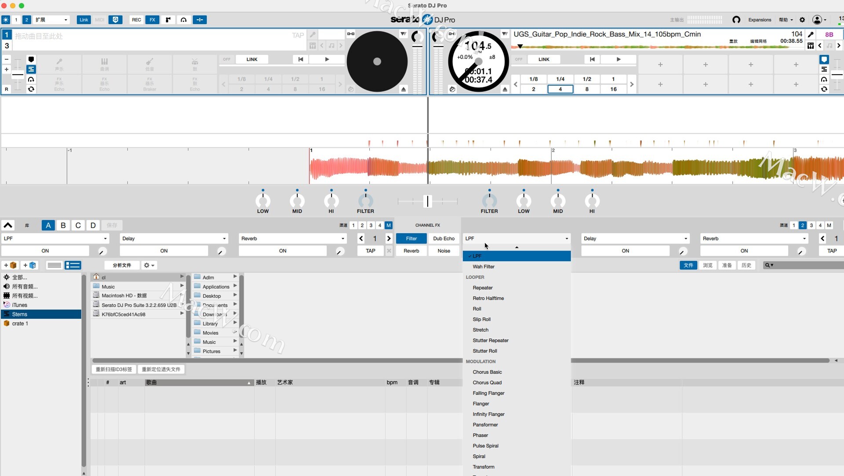Jump to track start on right deck
844x476 pixels.
(x=592, y=59)
